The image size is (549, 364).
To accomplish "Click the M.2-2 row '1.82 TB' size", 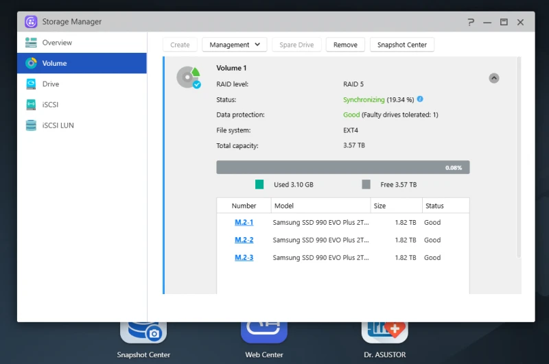I will [406, 240].
